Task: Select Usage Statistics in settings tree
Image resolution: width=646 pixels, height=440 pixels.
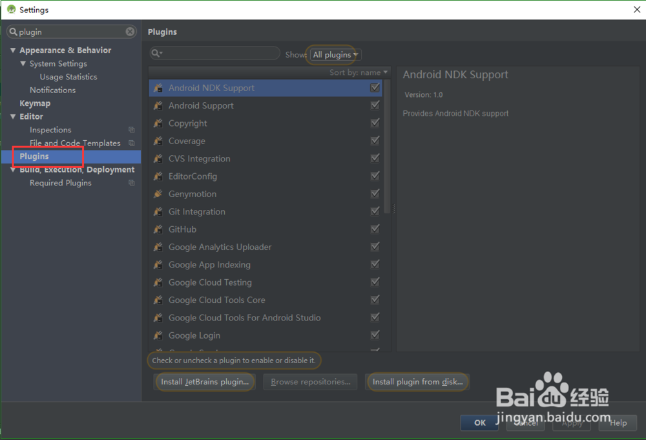Action: [x=68, y=77]
